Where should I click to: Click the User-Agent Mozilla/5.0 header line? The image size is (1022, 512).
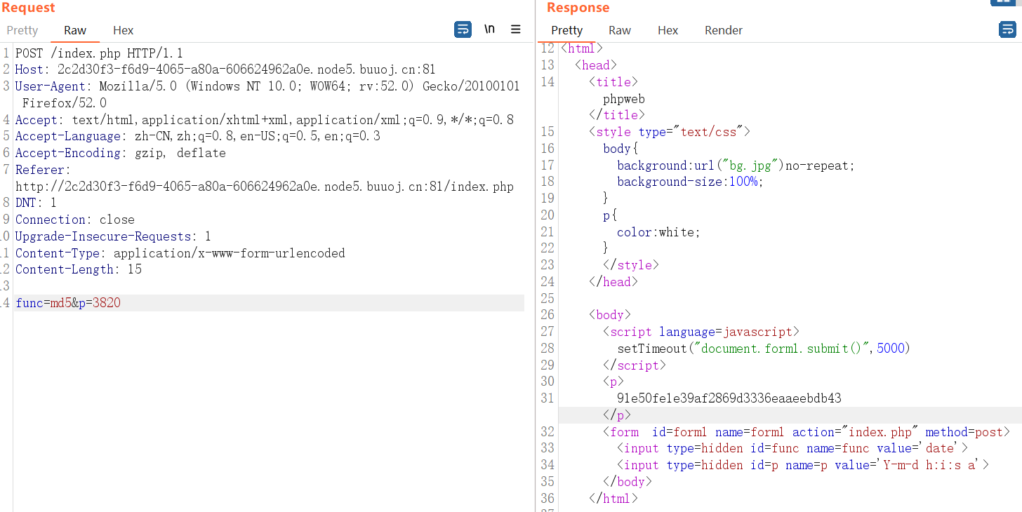(267, 86)
